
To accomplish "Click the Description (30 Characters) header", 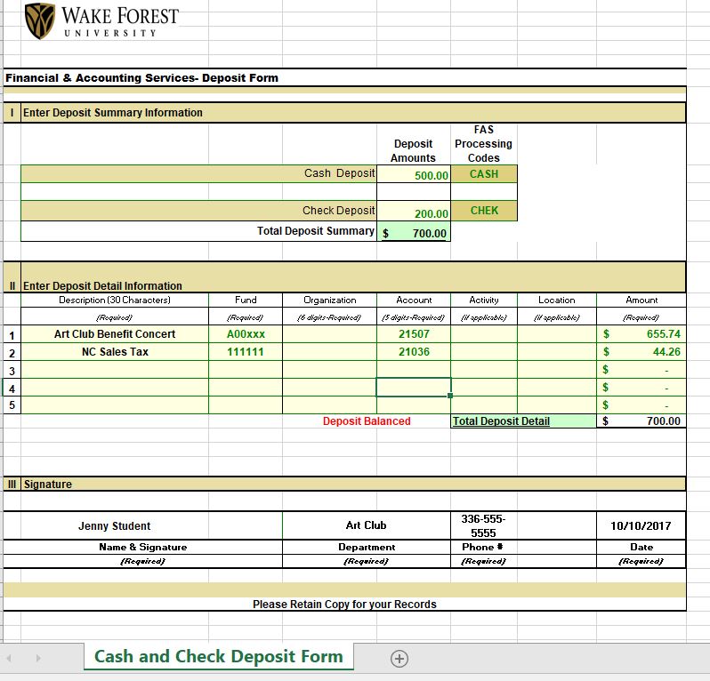I will [115, 300].
